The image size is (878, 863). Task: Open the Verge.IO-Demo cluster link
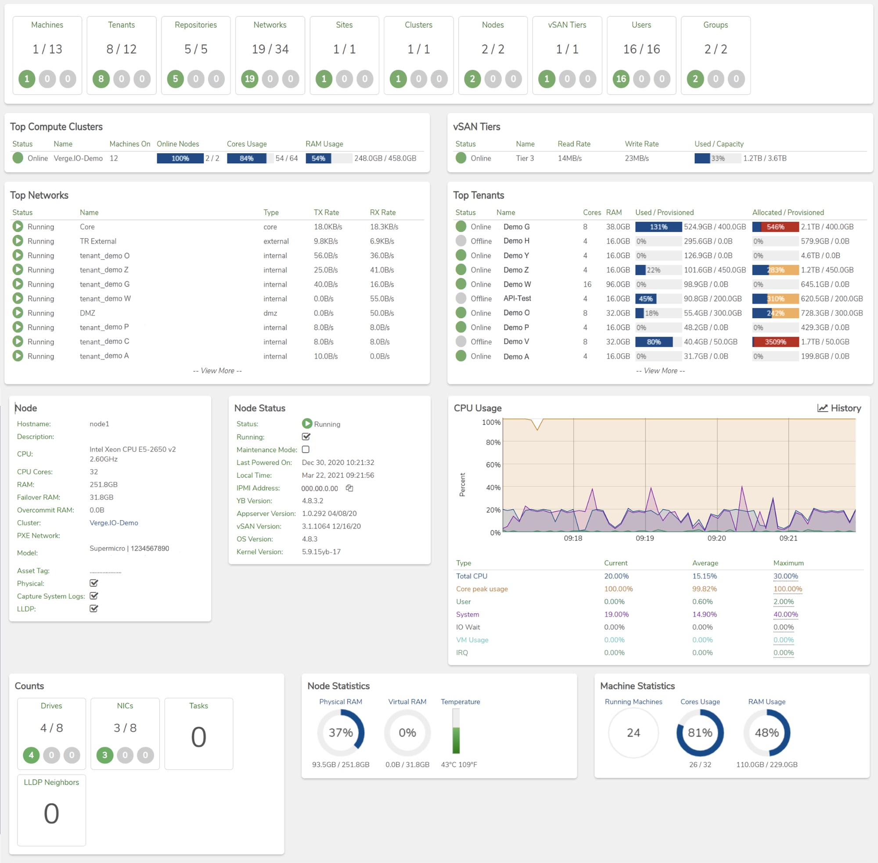coord(114,523)
